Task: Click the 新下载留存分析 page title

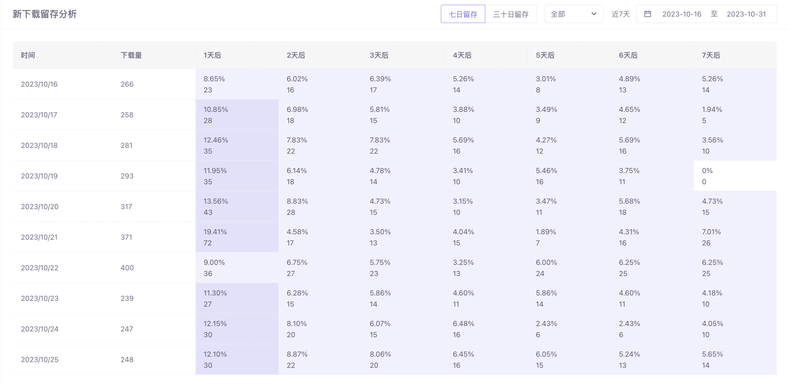Action: pyautogui.click(x=45, y=14)
